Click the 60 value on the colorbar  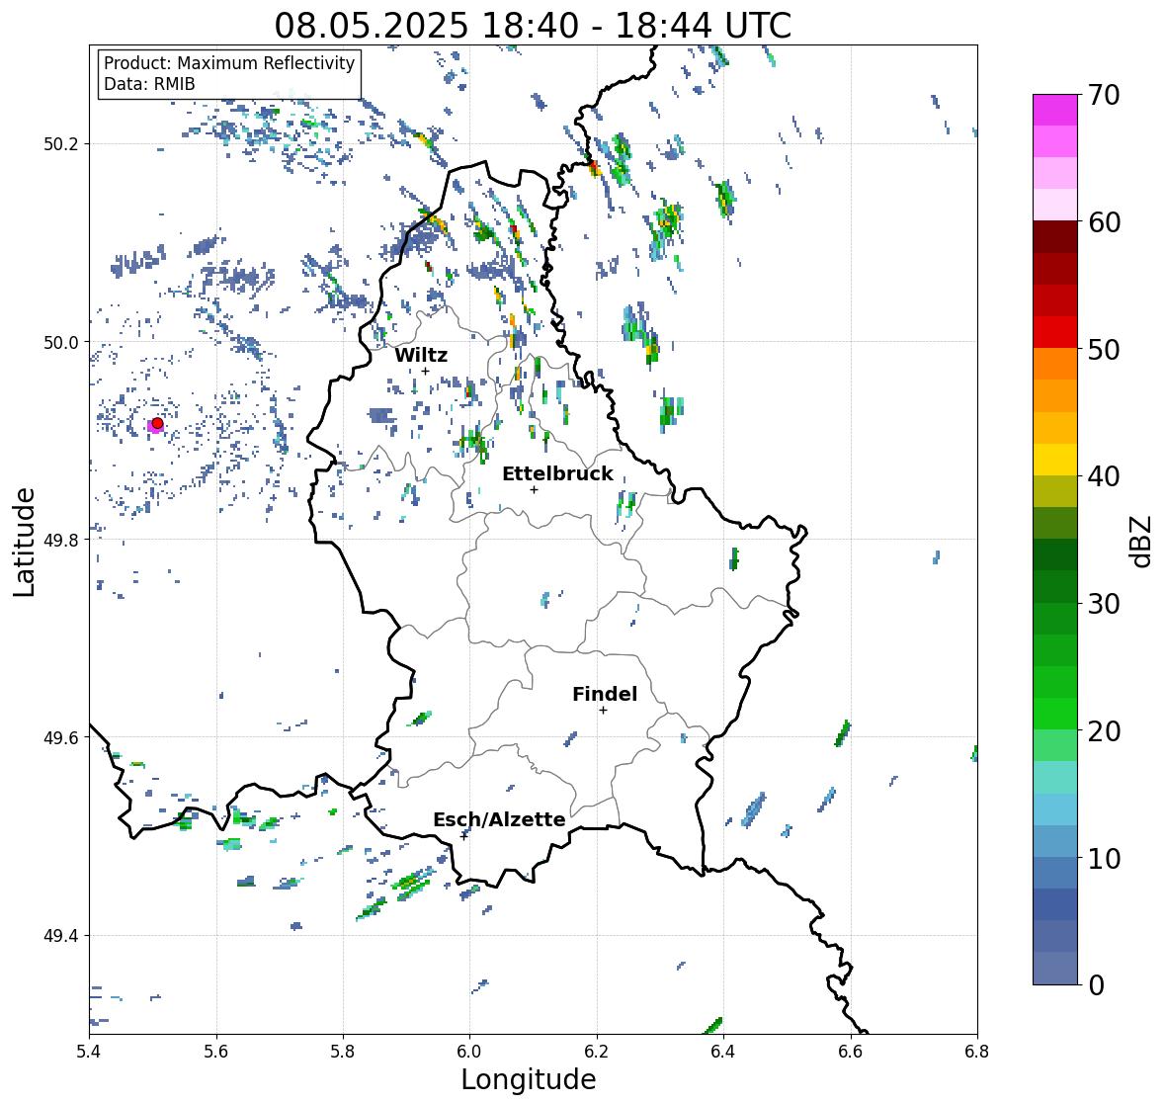click(1104, 222)
